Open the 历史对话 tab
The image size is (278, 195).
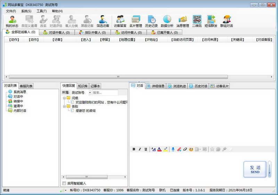pos(198,86)
